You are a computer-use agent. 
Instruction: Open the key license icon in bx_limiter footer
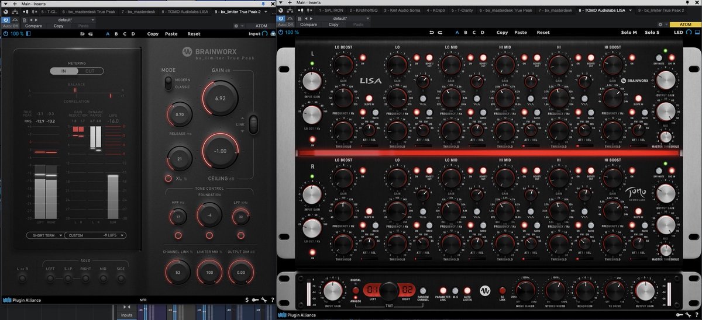(256, 300)
